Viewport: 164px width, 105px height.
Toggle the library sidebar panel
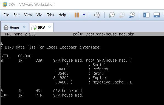coord(146,15)
